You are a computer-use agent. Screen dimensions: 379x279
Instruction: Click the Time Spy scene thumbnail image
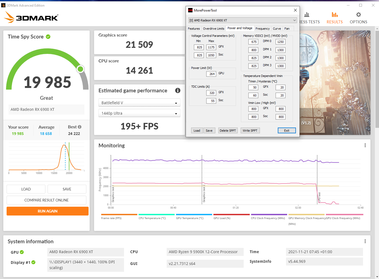click(x=335, y=82)
